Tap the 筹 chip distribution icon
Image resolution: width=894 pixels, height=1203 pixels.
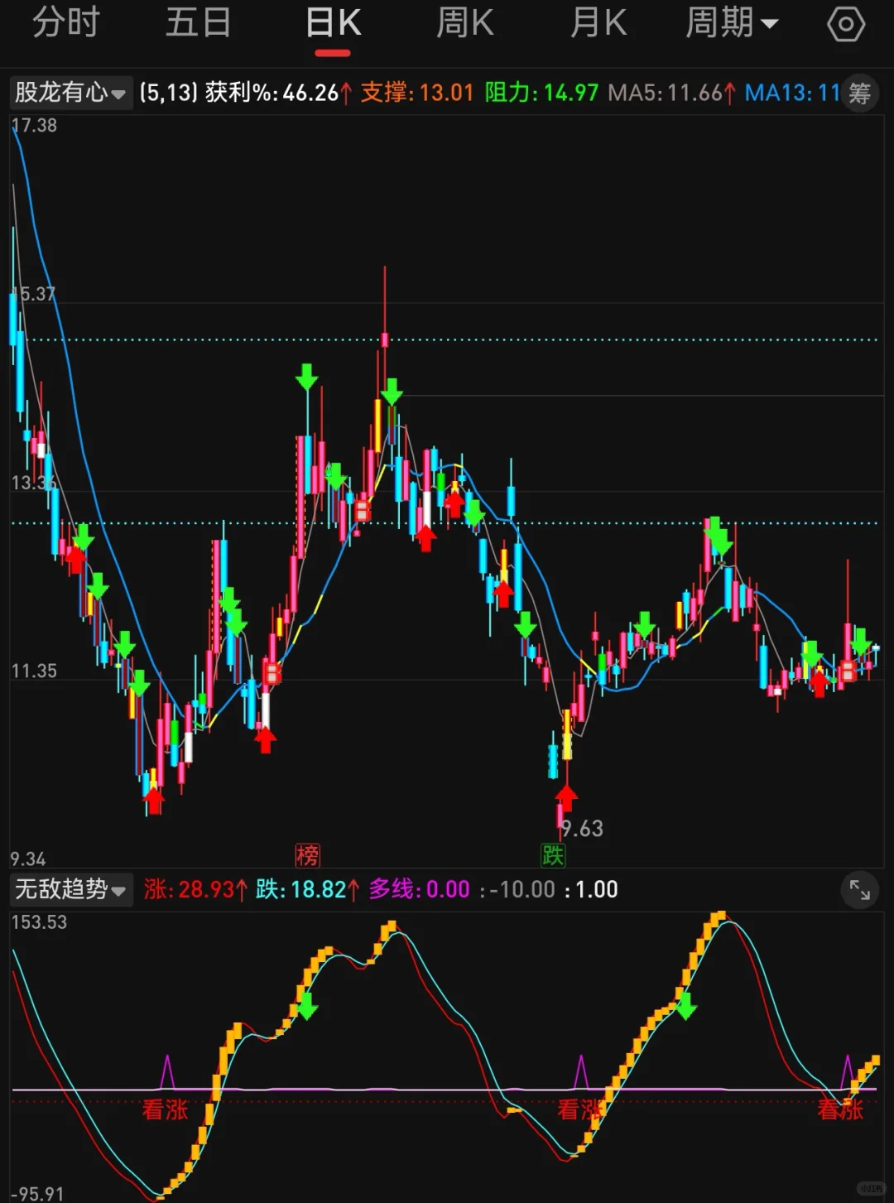(x=859, y=94)
